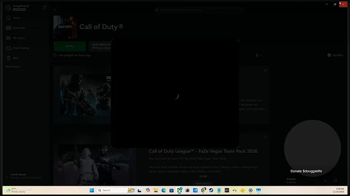Click the yellow puzzle-piece taskbar icon
The width and height of the screenshot is (350, 196).
point(243,190)
